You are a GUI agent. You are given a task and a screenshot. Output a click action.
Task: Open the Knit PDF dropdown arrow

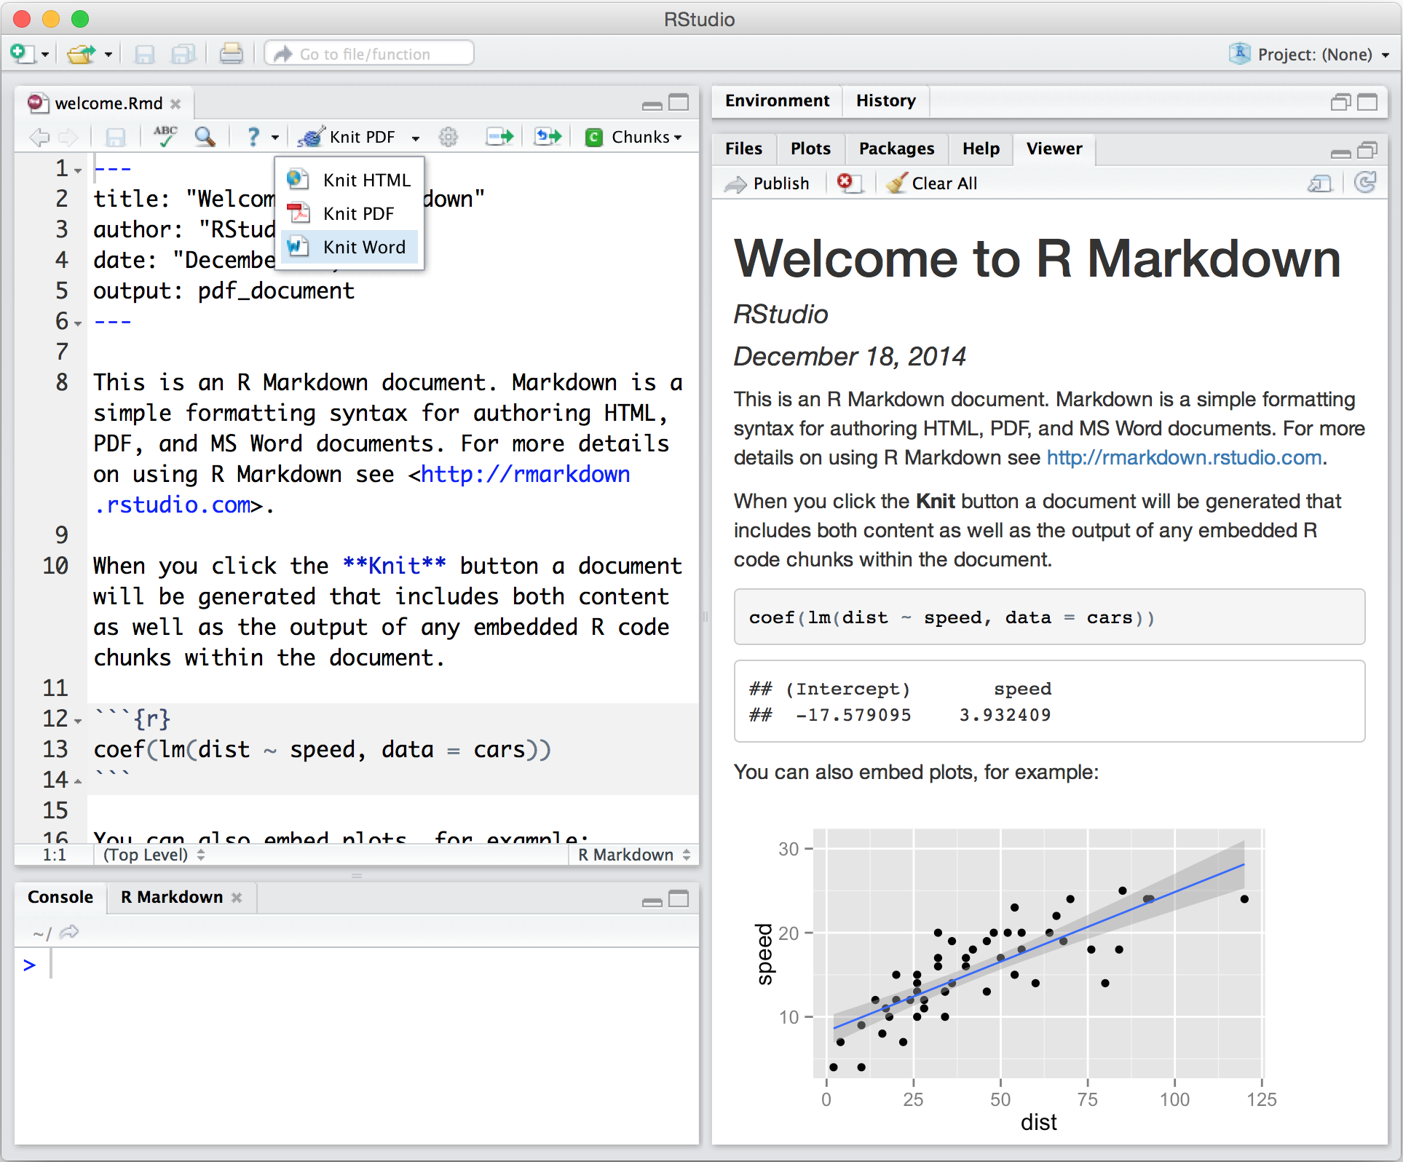416,138
